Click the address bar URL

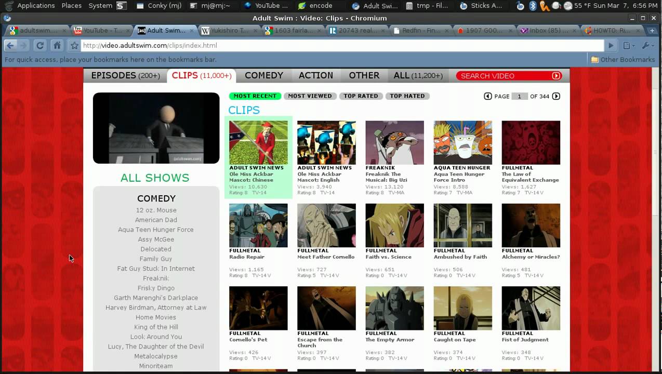pyautogui.click(x=150, y=45)
